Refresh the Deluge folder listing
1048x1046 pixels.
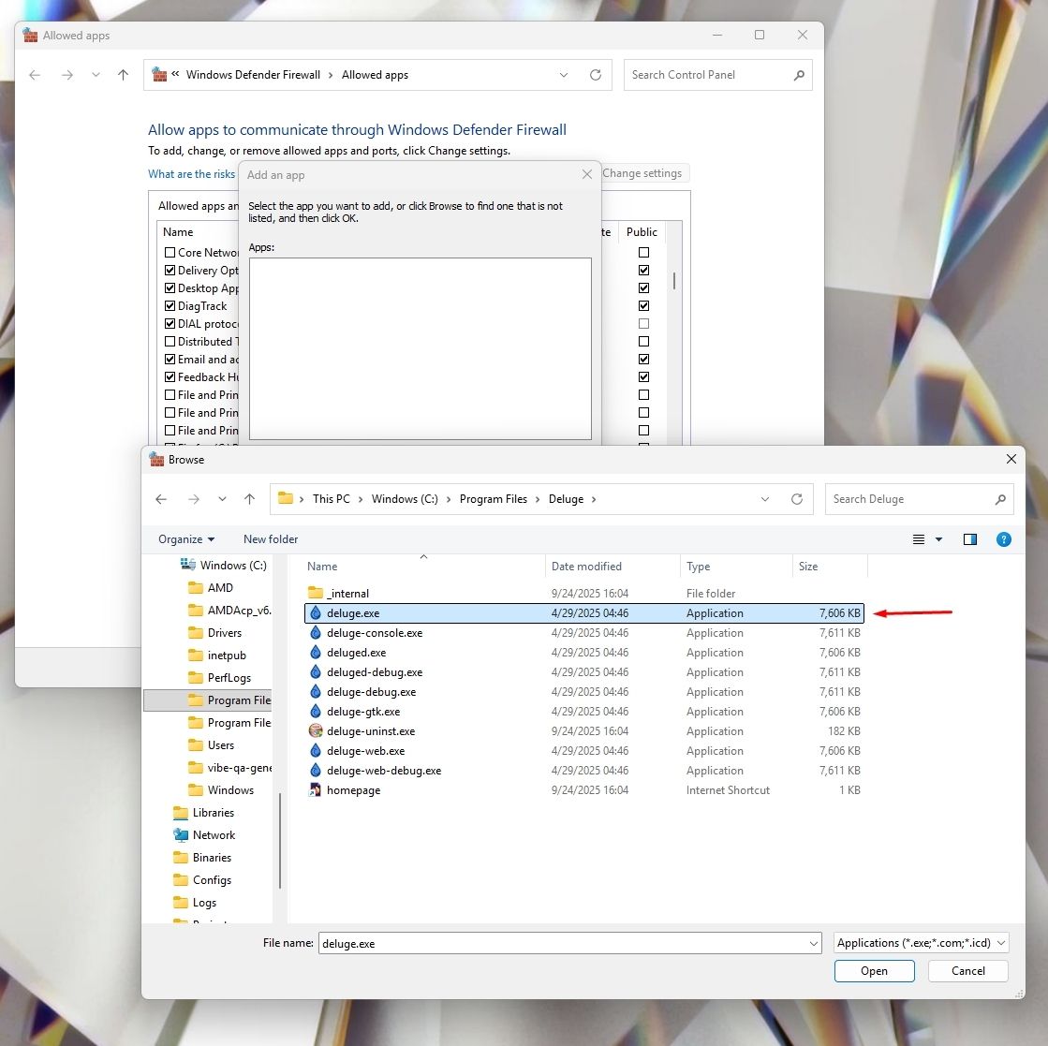pos(797,499)
